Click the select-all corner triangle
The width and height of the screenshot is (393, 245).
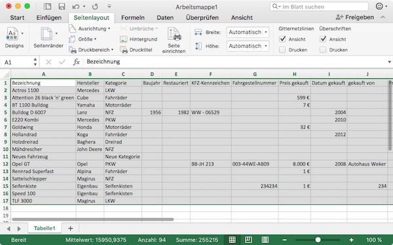click(x=6, y=74)
